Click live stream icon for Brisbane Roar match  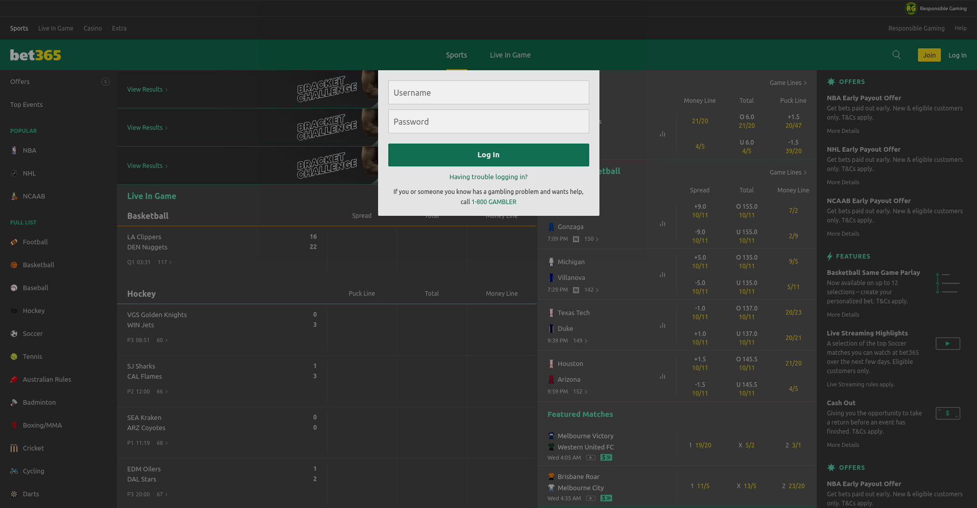point(590,498)
